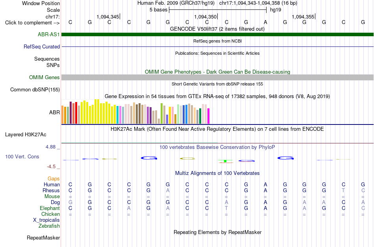Click the 1,094,350 position marker

[x=206, y=17]
